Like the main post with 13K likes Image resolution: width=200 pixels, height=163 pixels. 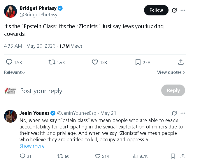(95, 62)
